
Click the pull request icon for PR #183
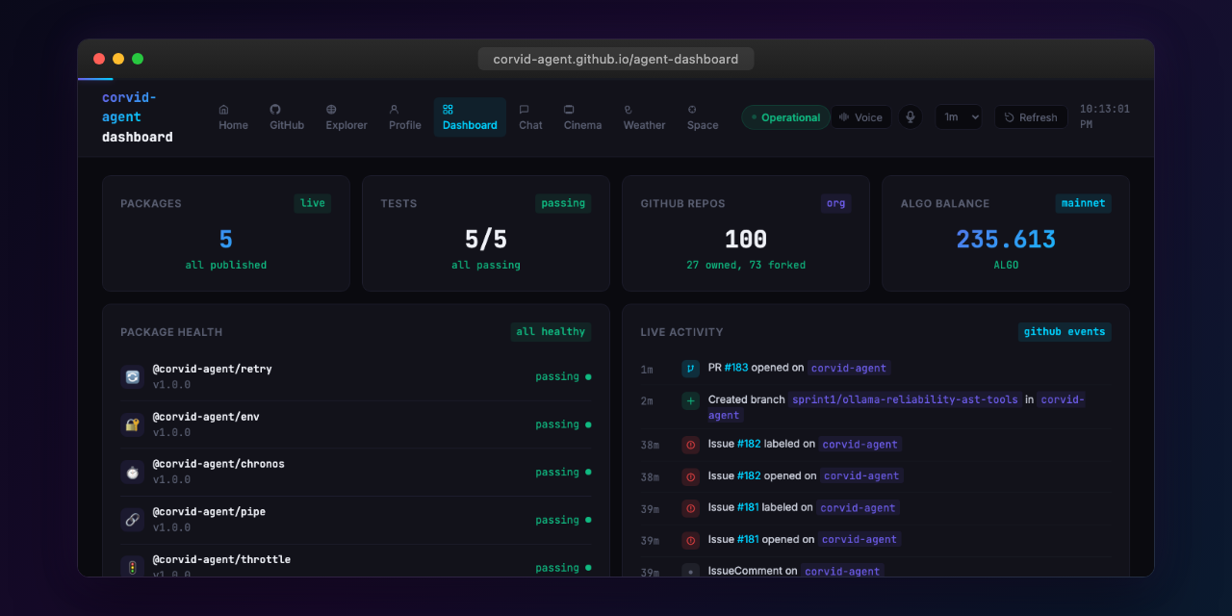690,368
